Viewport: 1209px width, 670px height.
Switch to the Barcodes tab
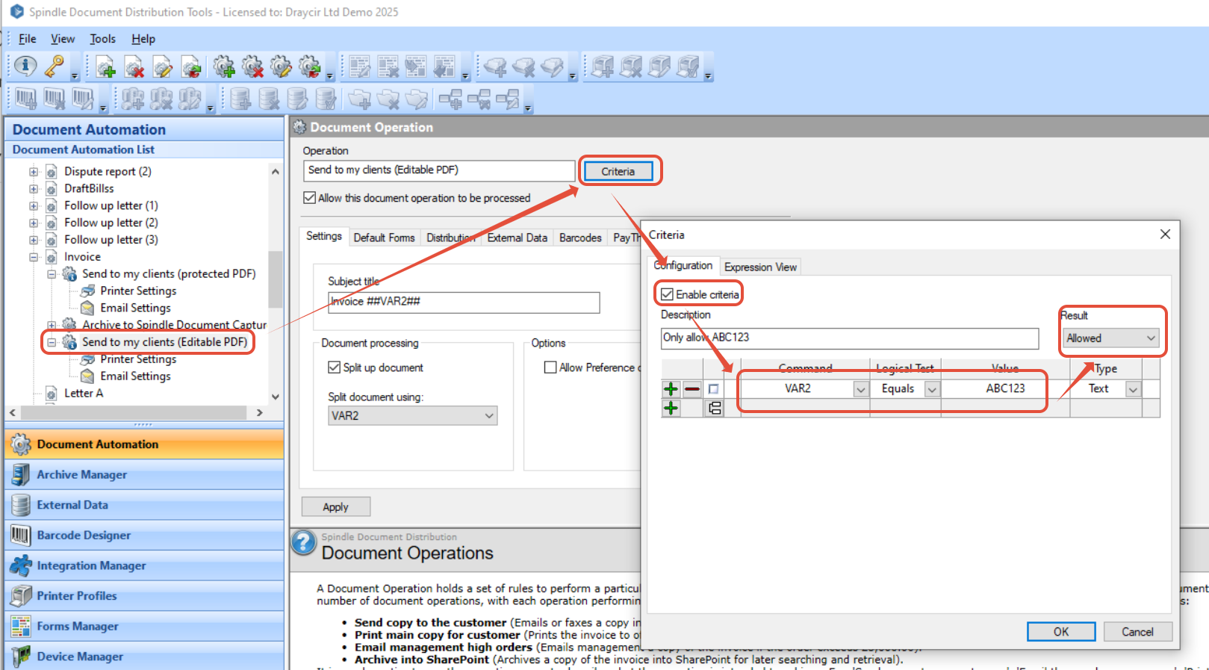coord(580,238)
